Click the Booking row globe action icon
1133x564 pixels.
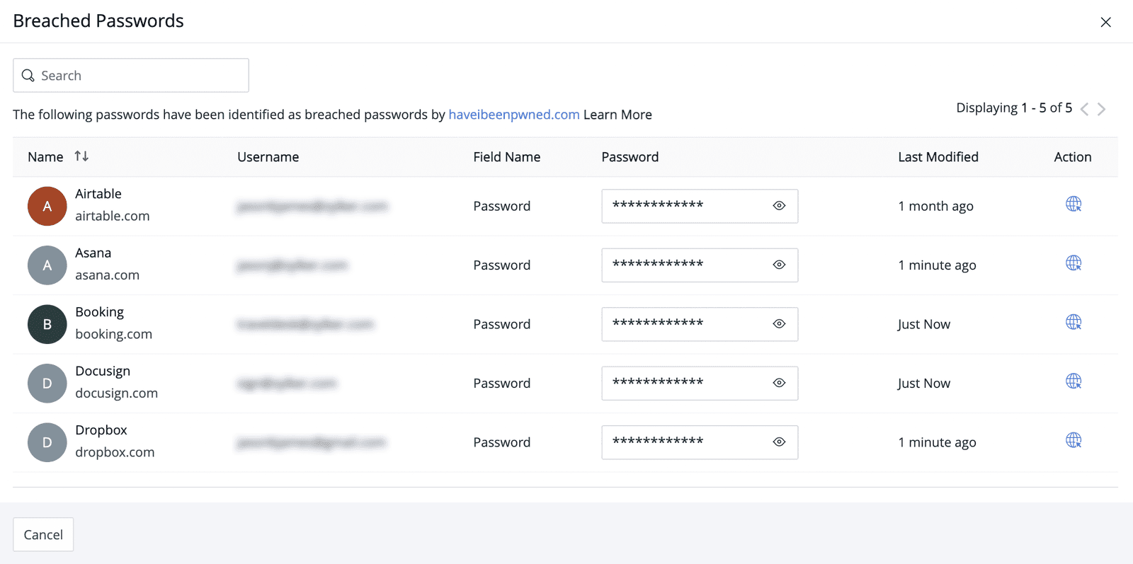[x=1074, y=323]
